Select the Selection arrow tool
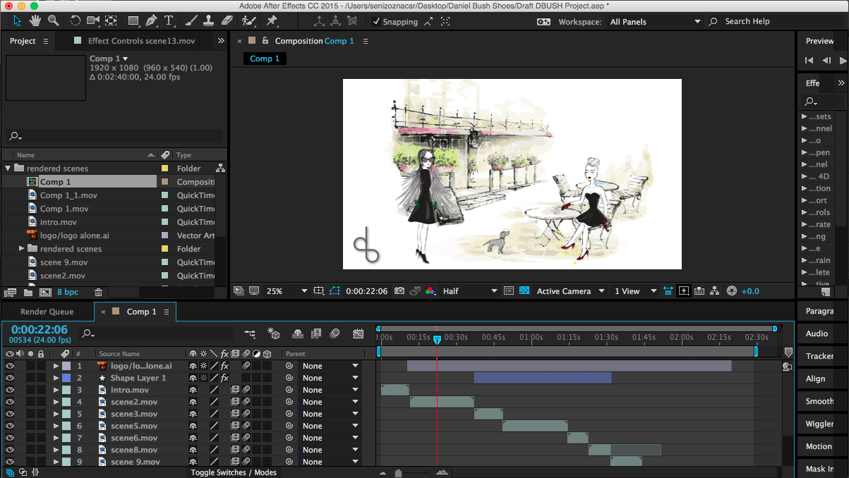Viewport: 849px width, 478px height. [x=18, y=20]
